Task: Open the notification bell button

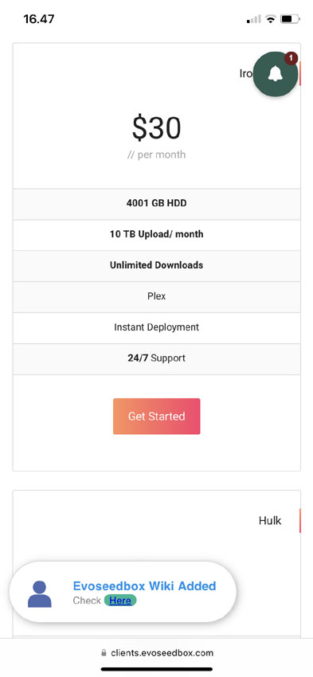Action: 275,74
